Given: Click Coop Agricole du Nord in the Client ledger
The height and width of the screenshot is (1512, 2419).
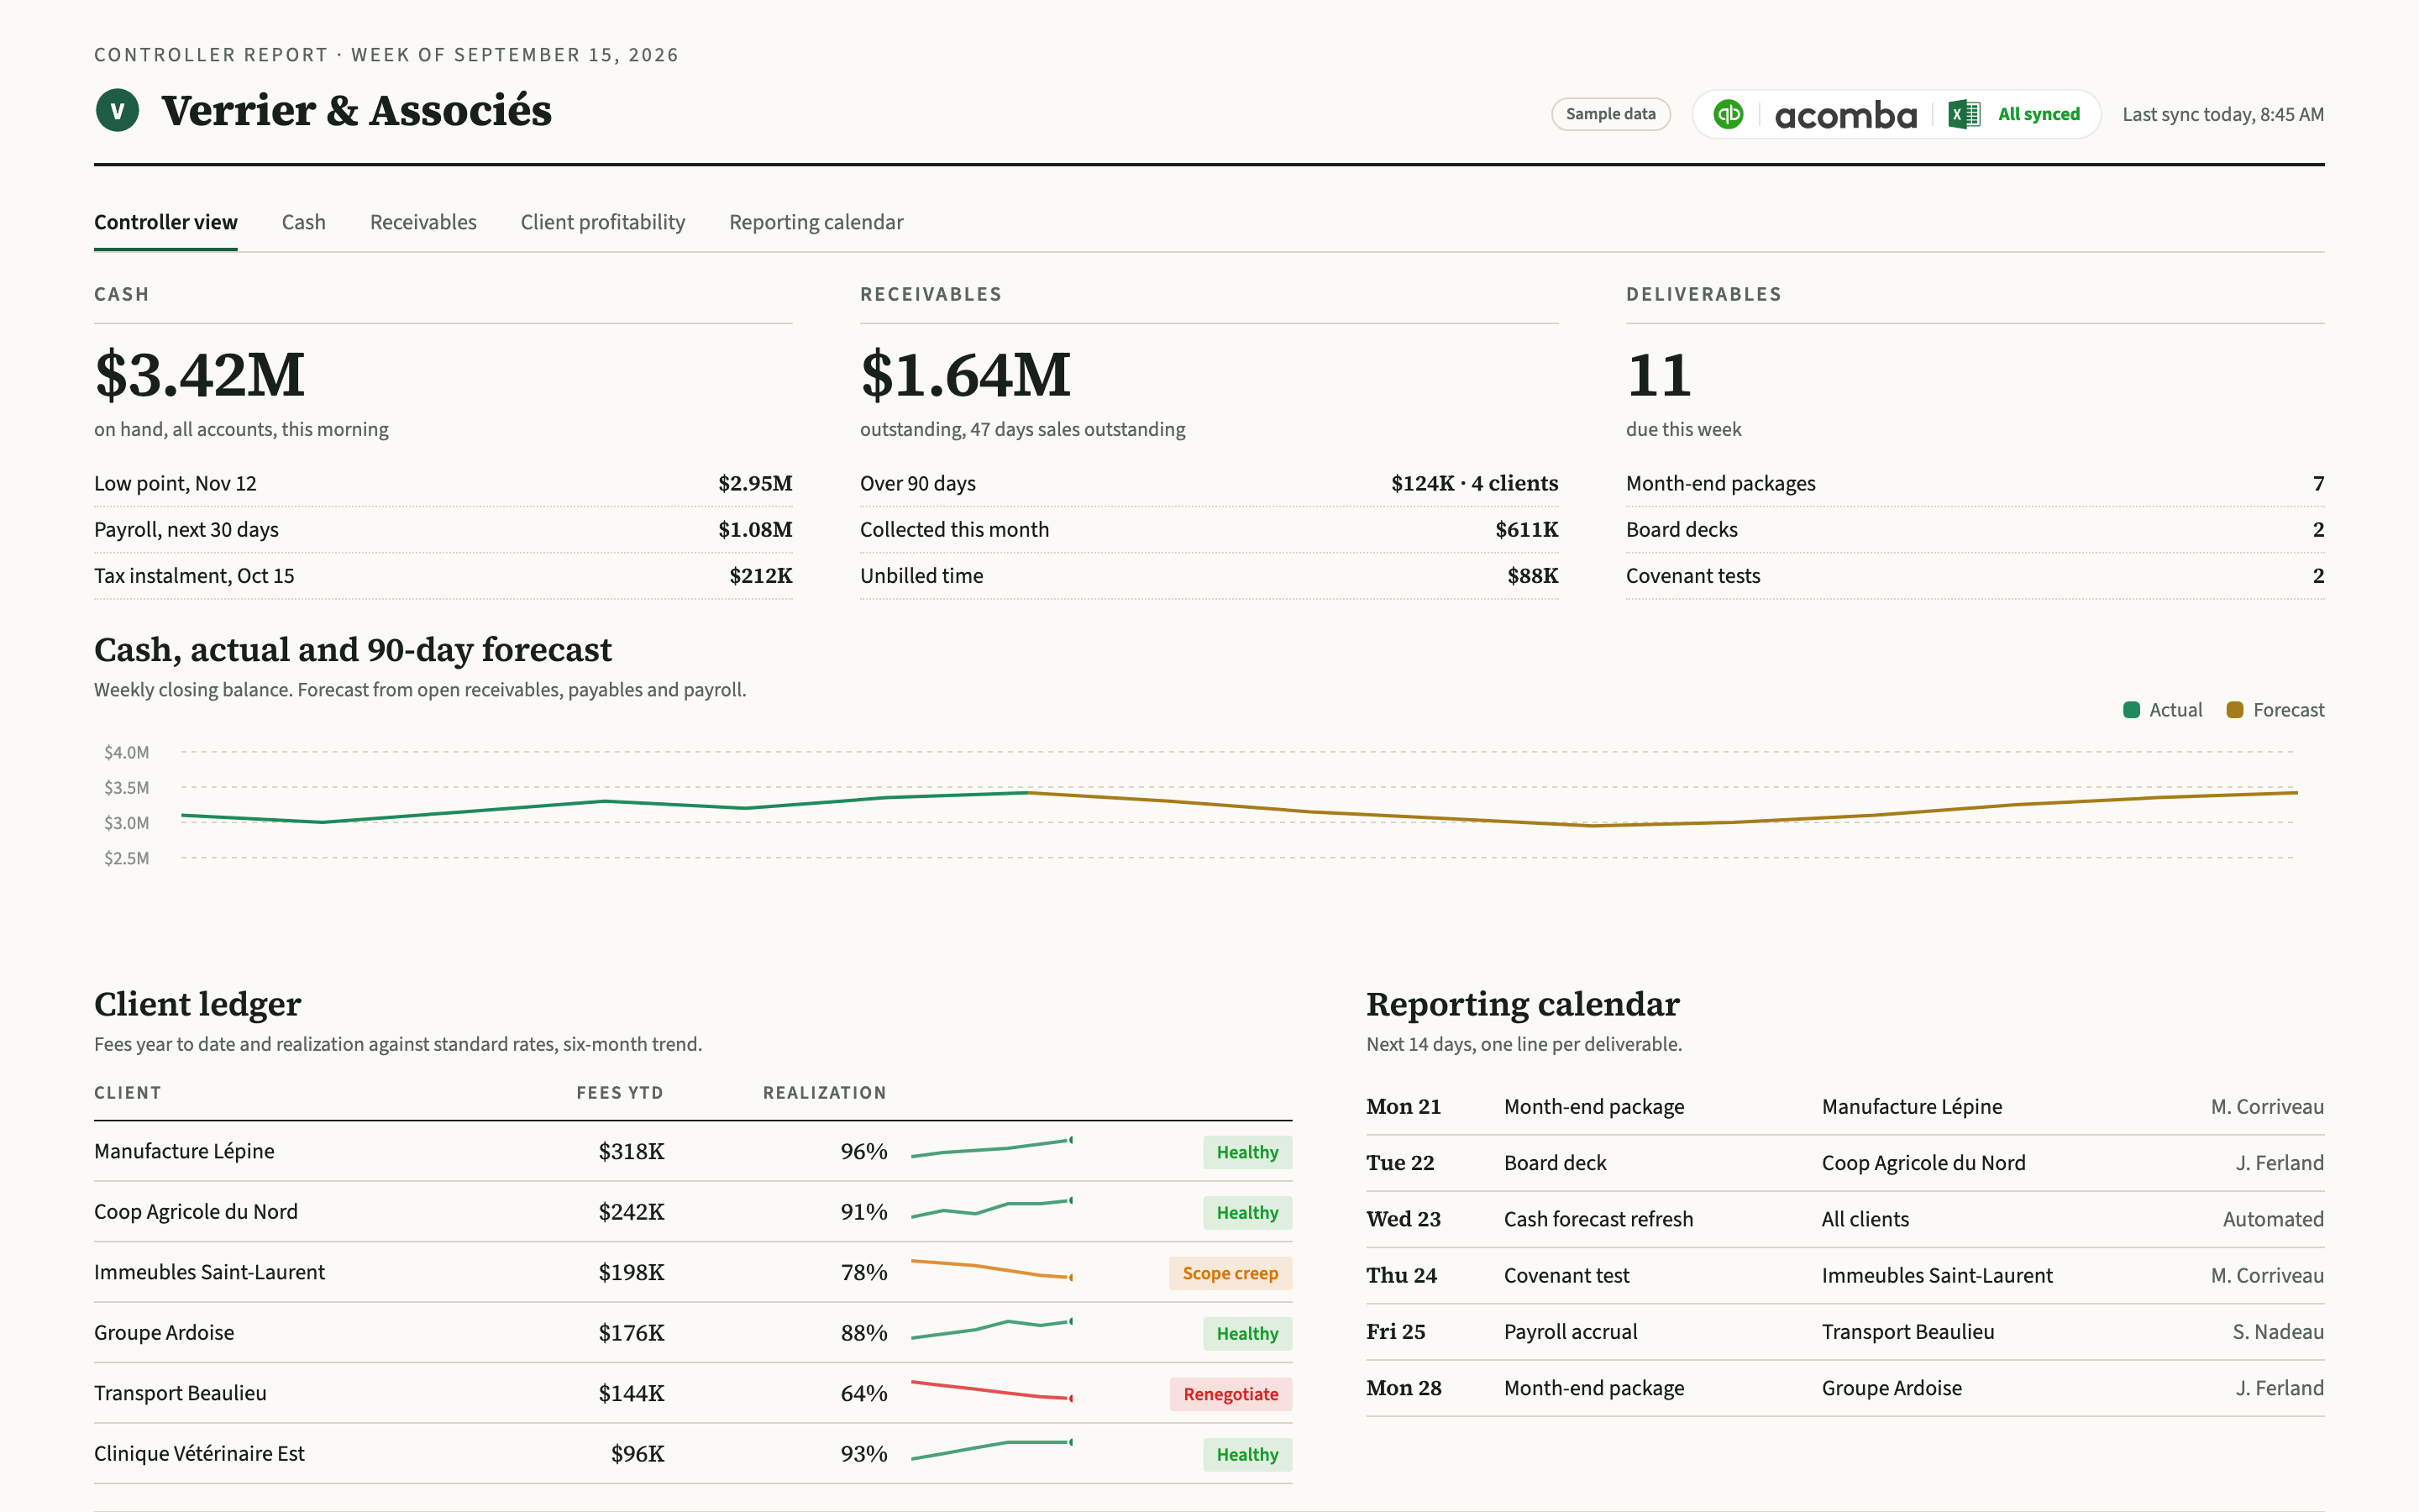Looking at the screenshot, I should point(196,1212).
